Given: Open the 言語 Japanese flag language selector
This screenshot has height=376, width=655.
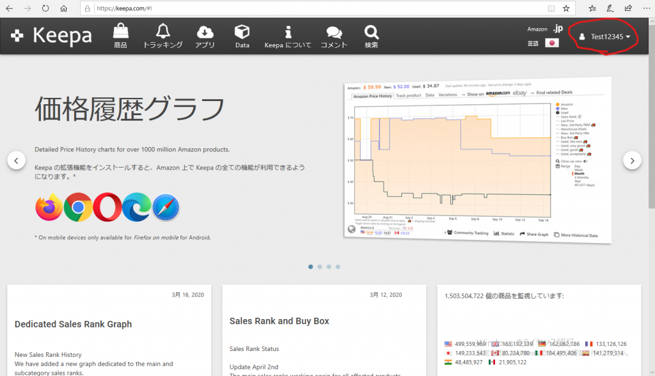Looking at the screenshot, I should (551, 43).
